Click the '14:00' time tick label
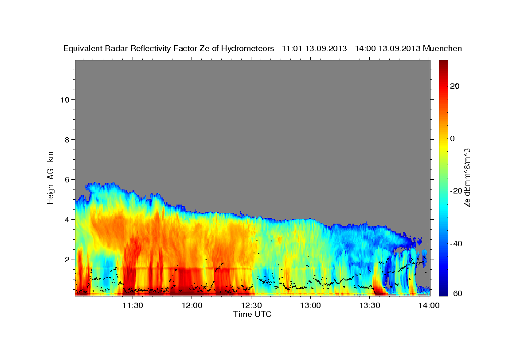This screenshot has width=532, height=355. (x=429, y=305)
